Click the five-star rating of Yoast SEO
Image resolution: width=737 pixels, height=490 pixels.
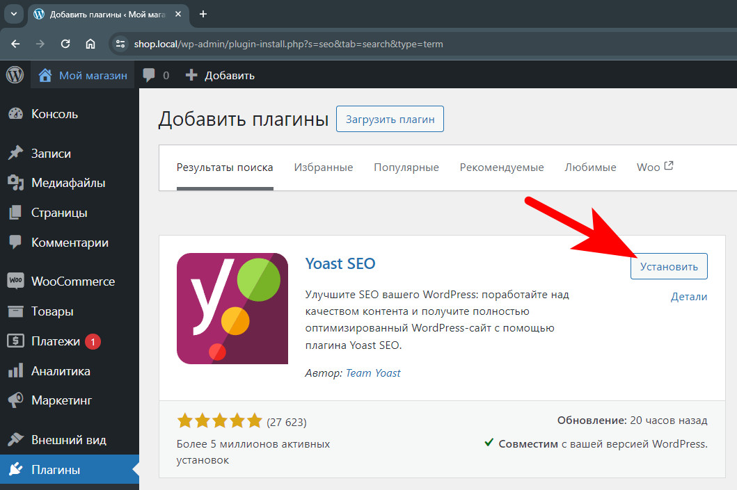tap(219, 421)
